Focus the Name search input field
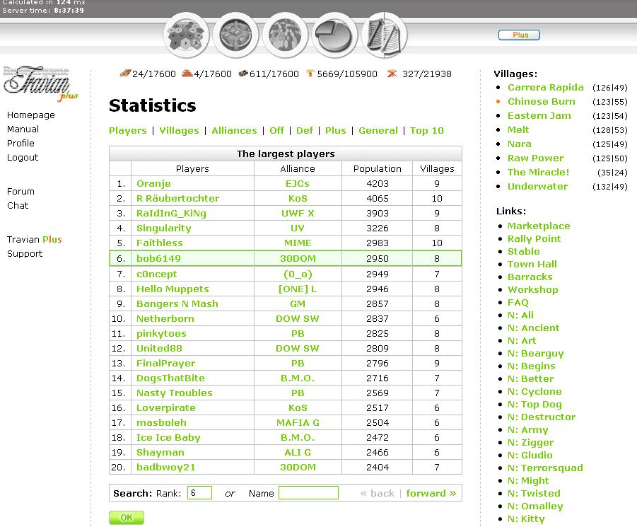 308,493
